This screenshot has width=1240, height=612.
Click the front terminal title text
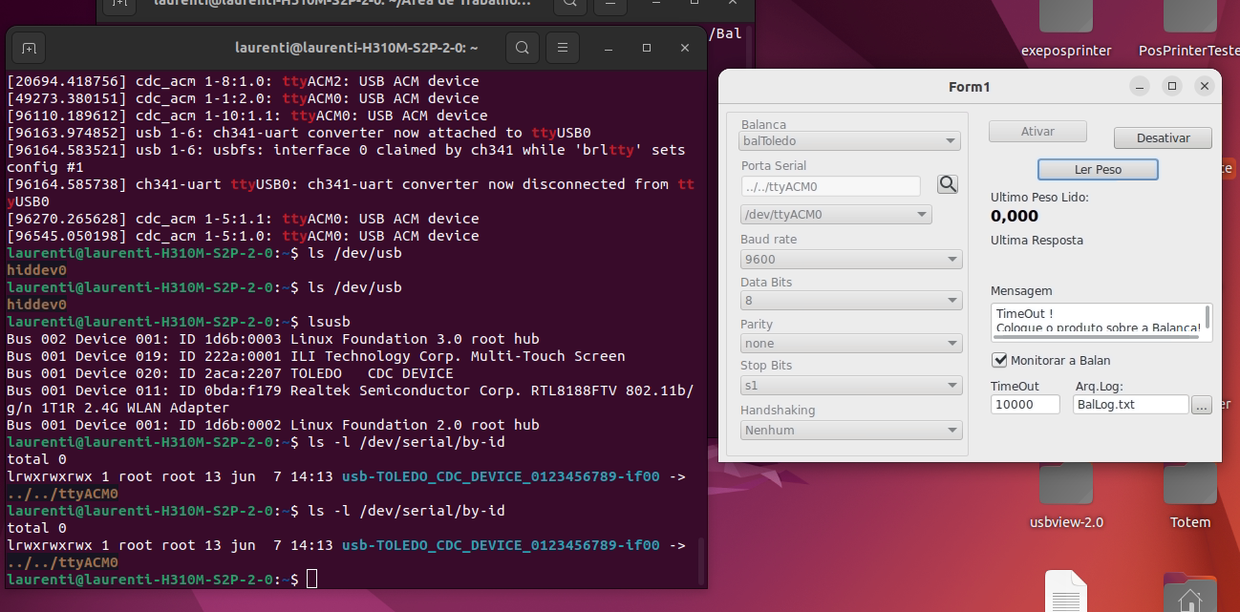pyautogui.click(x=356, y=48)
